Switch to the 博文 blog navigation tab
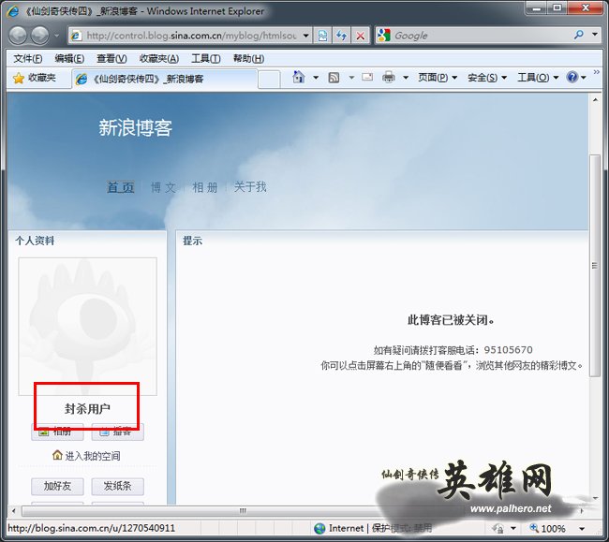Viewport: 609px width, 542px height. pyautogui.click(x=163, y=187)
